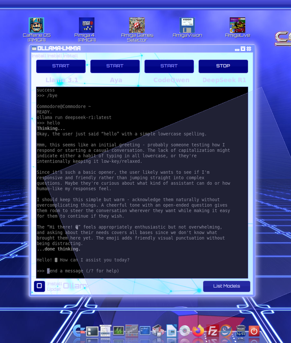The width and height of the screenshot is (291, 343).
Task: Launch FileZilla from the dock
Action: pyautogui.click(x=212, y=331)
